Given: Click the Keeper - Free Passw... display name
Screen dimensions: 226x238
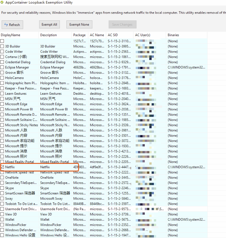Looking at the screenshot, I should coord(21,88).
